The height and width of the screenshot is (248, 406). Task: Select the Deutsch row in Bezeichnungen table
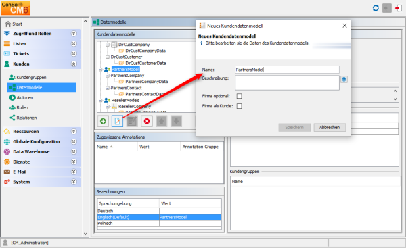159,211
